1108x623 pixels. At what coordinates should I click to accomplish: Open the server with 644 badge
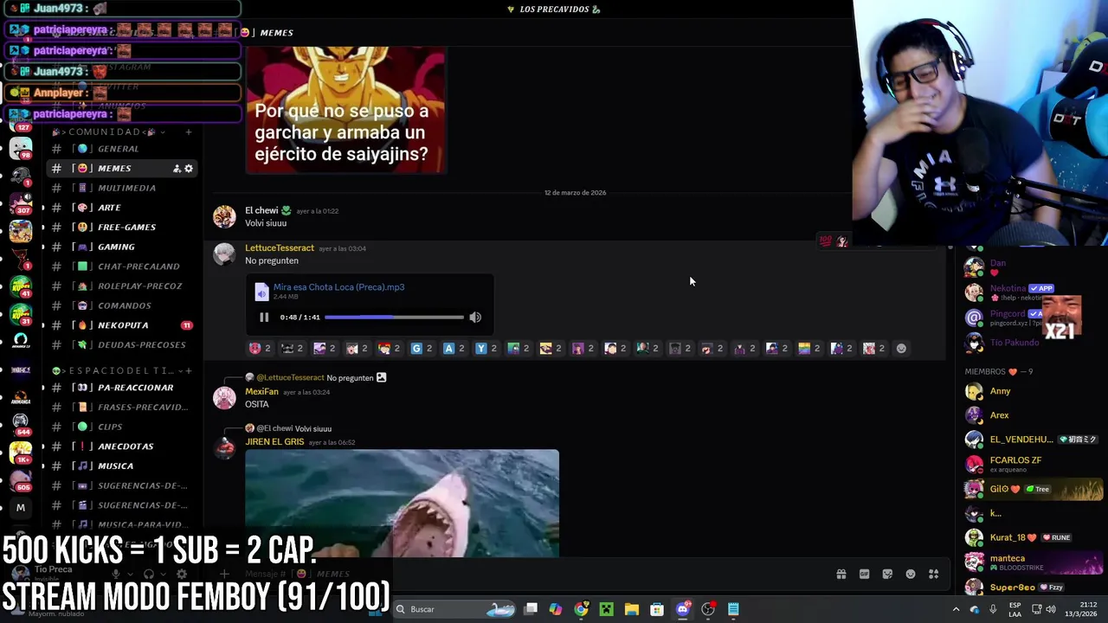point(21,424)
